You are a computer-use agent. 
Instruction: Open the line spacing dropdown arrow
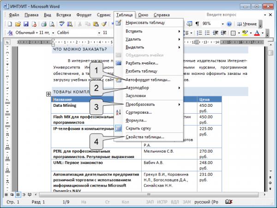coord(191,33)
